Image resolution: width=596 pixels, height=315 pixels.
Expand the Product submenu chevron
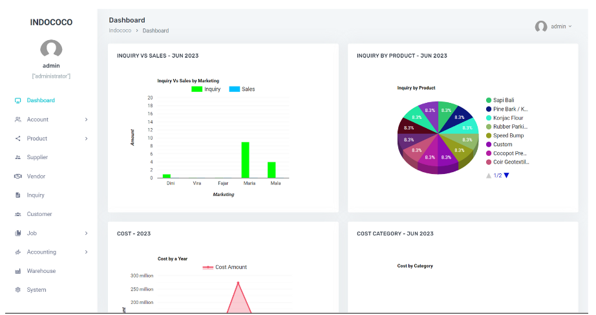coord(86,138)
